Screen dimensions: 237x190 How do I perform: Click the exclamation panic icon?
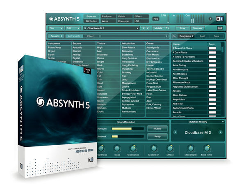coord(210,19)
